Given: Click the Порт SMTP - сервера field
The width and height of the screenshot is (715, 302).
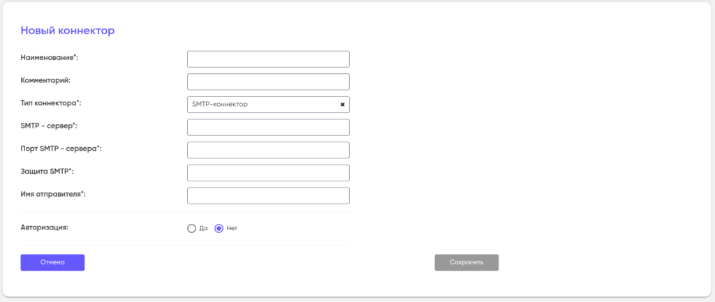Looking at the screenshot, I should (x=268, y=150).
